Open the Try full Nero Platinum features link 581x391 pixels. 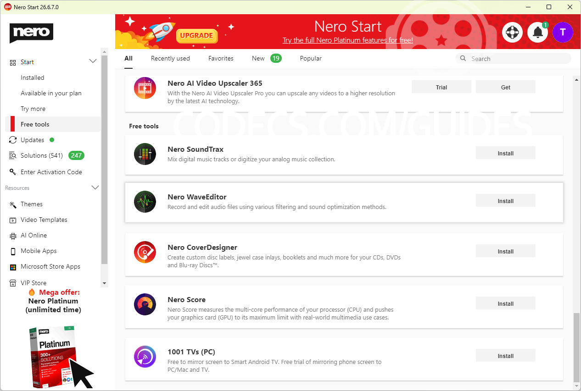[x=348, y=40]
